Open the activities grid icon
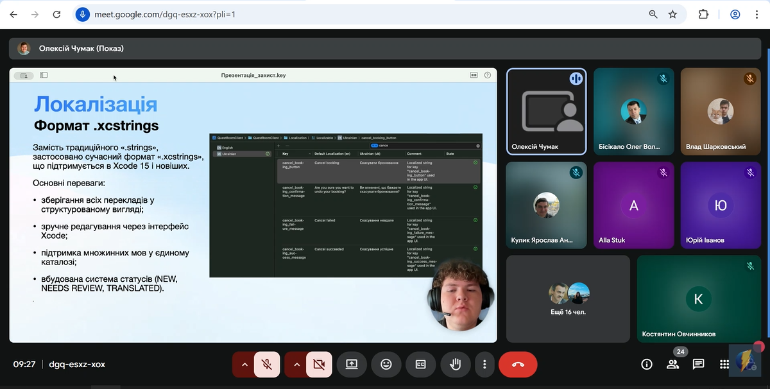 point(724,365)
